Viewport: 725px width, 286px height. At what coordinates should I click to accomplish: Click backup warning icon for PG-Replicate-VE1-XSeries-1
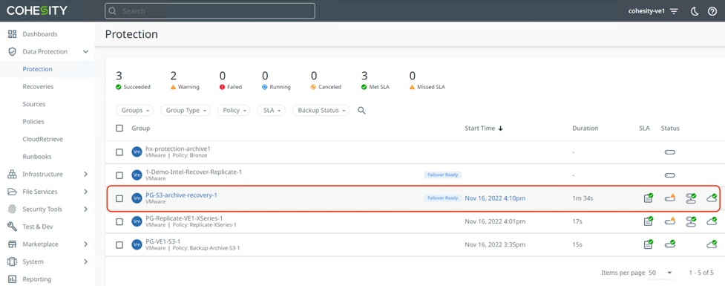coord(670,221)
